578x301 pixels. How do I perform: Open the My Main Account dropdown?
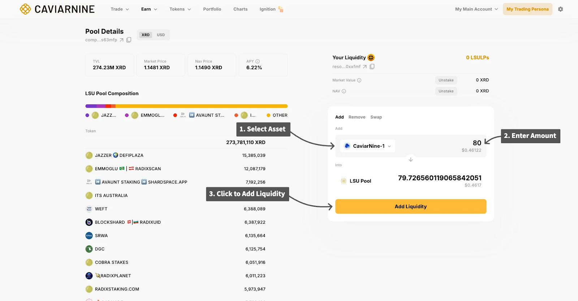pyautogui.click(x=476, y=9)
